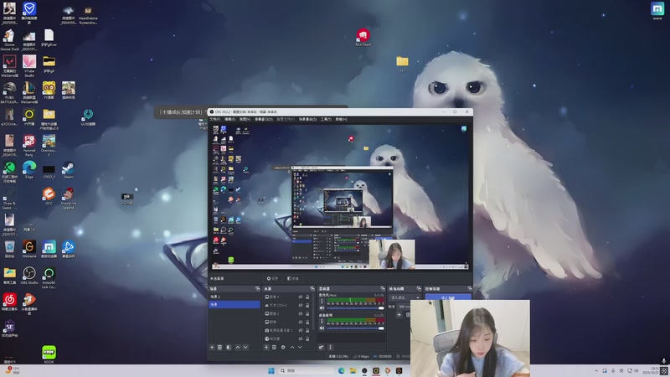Image resolution: width=670 pixels, height=377 pixels.
Task: Lock the video capture device source row
Action: tap(307, 330)
